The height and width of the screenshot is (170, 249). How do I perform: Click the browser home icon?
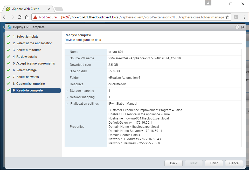click(26, 17)
